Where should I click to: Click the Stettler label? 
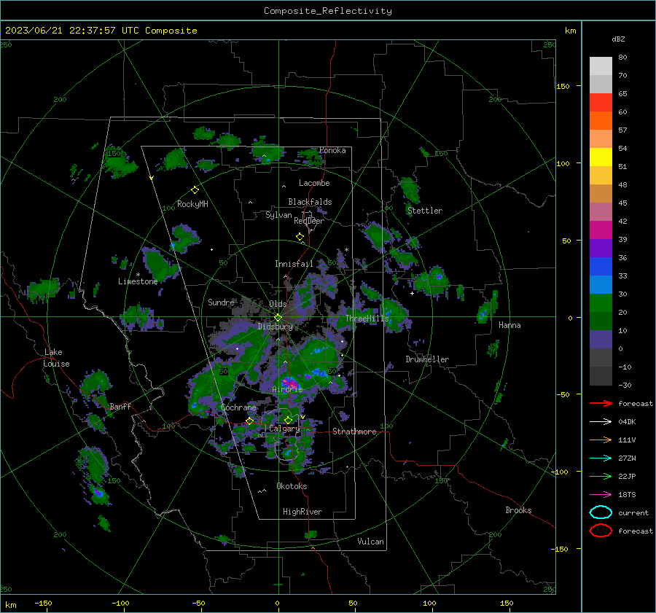point(425,211)
